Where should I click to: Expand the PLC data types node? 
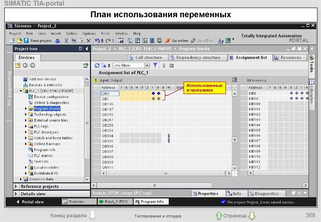[26, 132]
